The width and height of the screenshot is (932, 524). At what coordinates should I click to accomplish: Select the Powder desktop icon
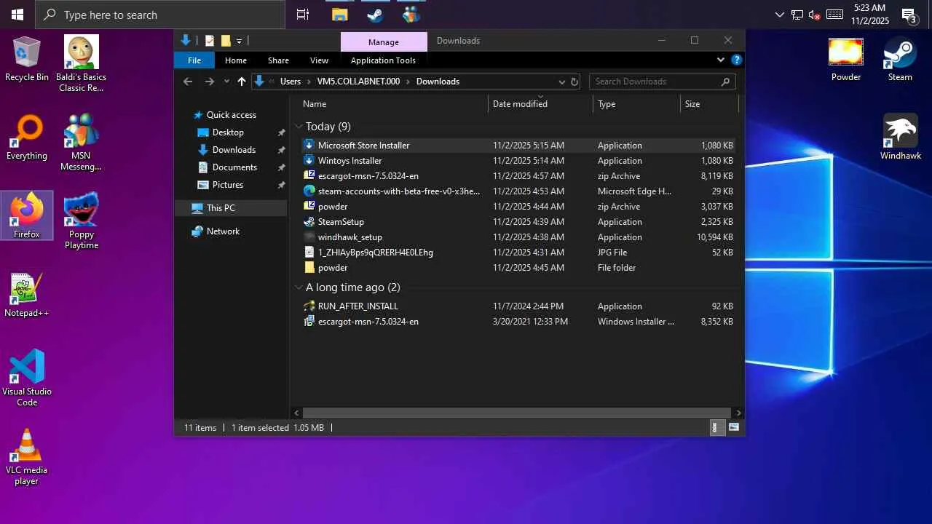[846, 58]
